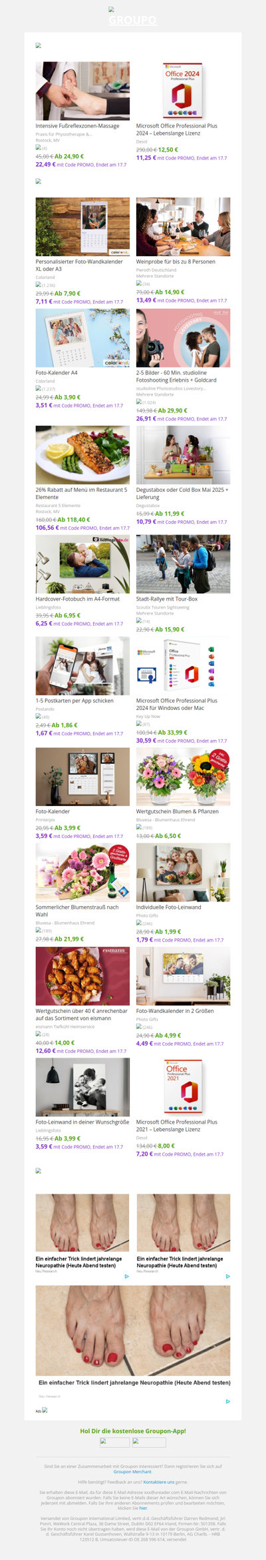The width and height of the screenshot is (266, 1560).
Task: Click the rating icon next to (34) for Weinprobe
Action: click(139, 284)
